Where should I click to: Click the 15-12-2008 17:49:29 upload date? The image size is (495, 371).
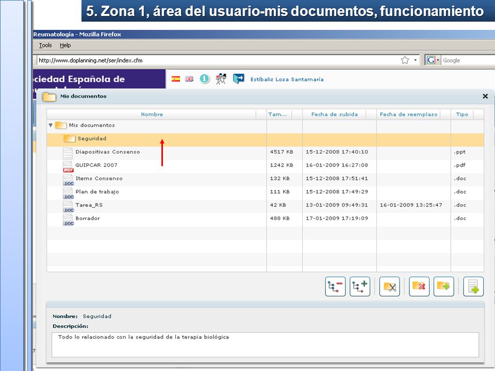(x=337, y=192)
